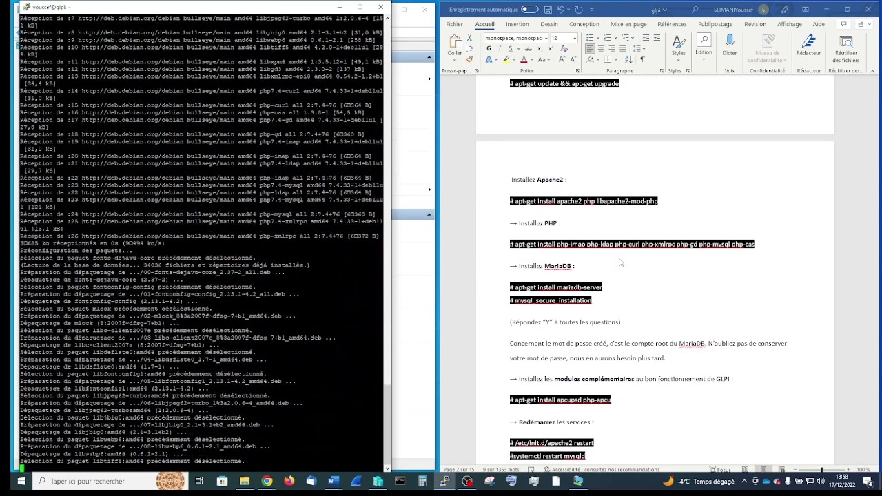
Task: Toggle superscript x² formatting
Action: [551, 49]
